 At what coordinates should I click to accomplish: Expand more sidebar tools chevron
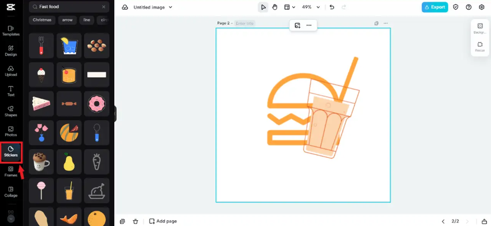(11, 219)
